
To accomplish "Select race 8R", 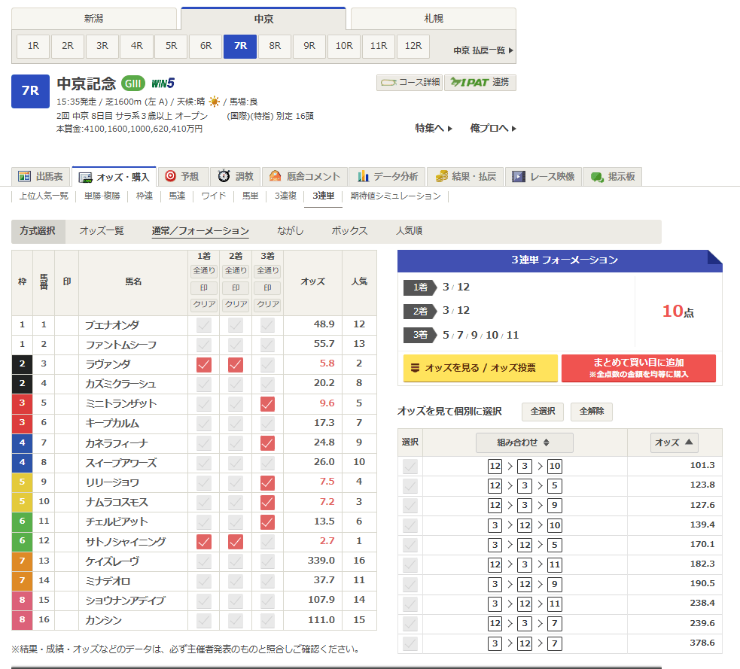I will tap(275, 46).
